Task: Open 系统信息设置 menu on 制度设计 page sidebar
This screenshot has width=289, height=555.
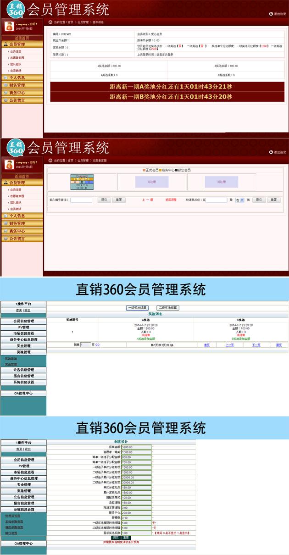Action: point(23,510)
